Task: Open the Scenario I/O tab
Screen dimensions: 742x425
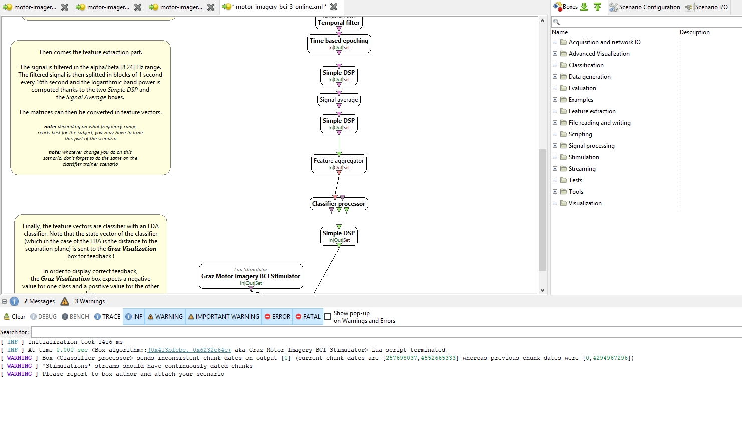Action: (706, 7)
